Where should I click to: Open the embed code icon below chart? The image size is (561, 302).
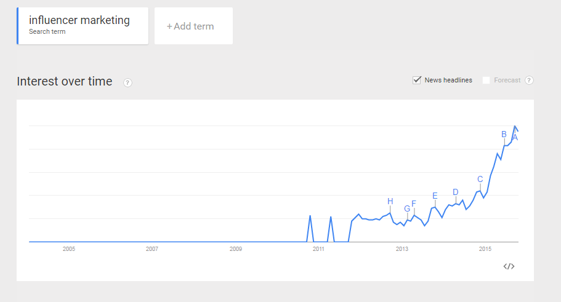point(509,266)
